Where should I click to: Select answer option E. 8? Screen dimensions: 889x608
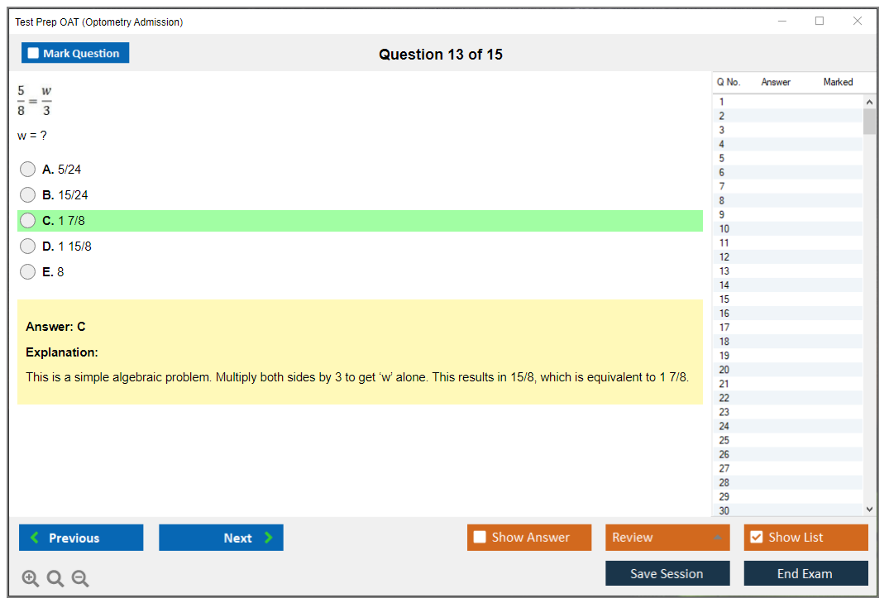point(28,272)
